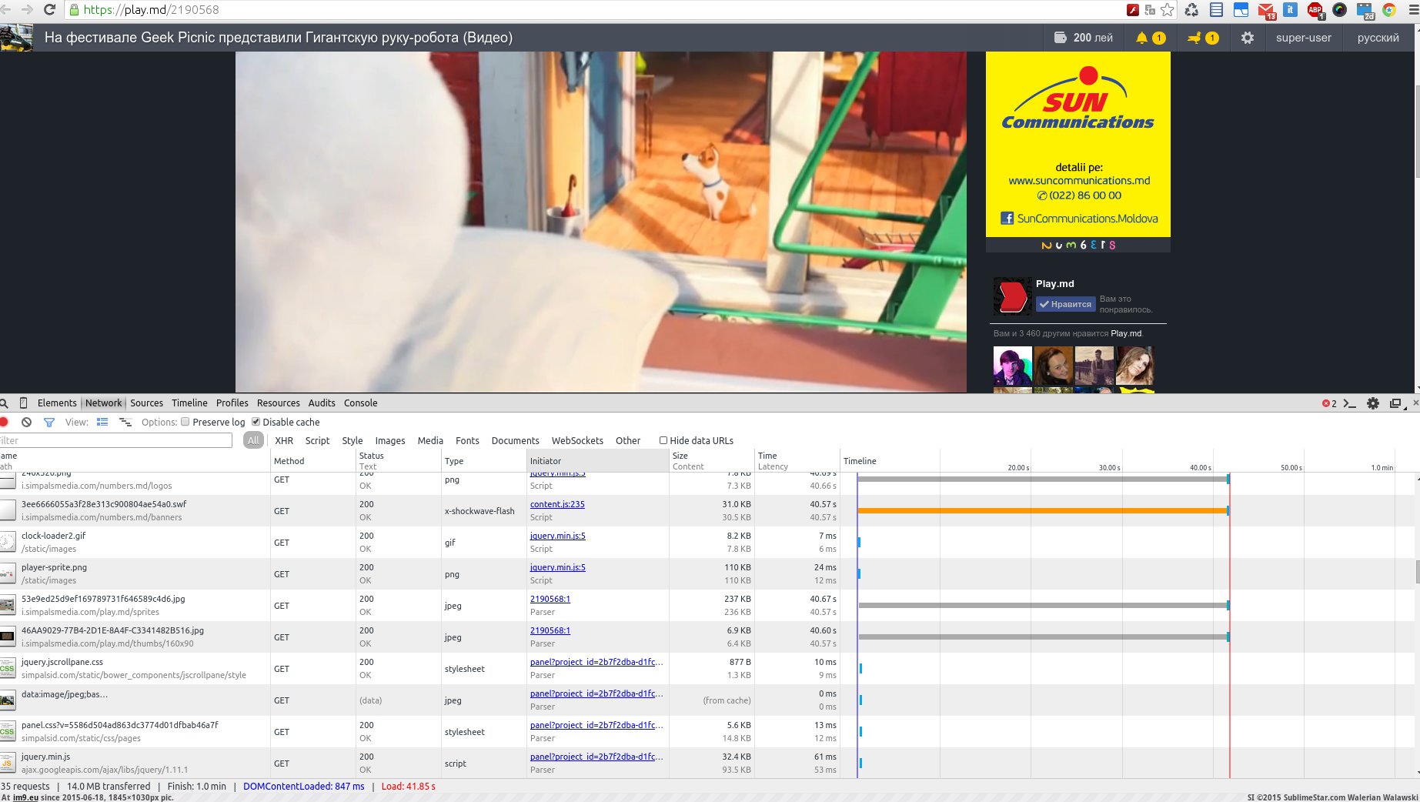Filter requests by the XHR type
This screenshot has height=802, width=1420.
tap(284, 441)
